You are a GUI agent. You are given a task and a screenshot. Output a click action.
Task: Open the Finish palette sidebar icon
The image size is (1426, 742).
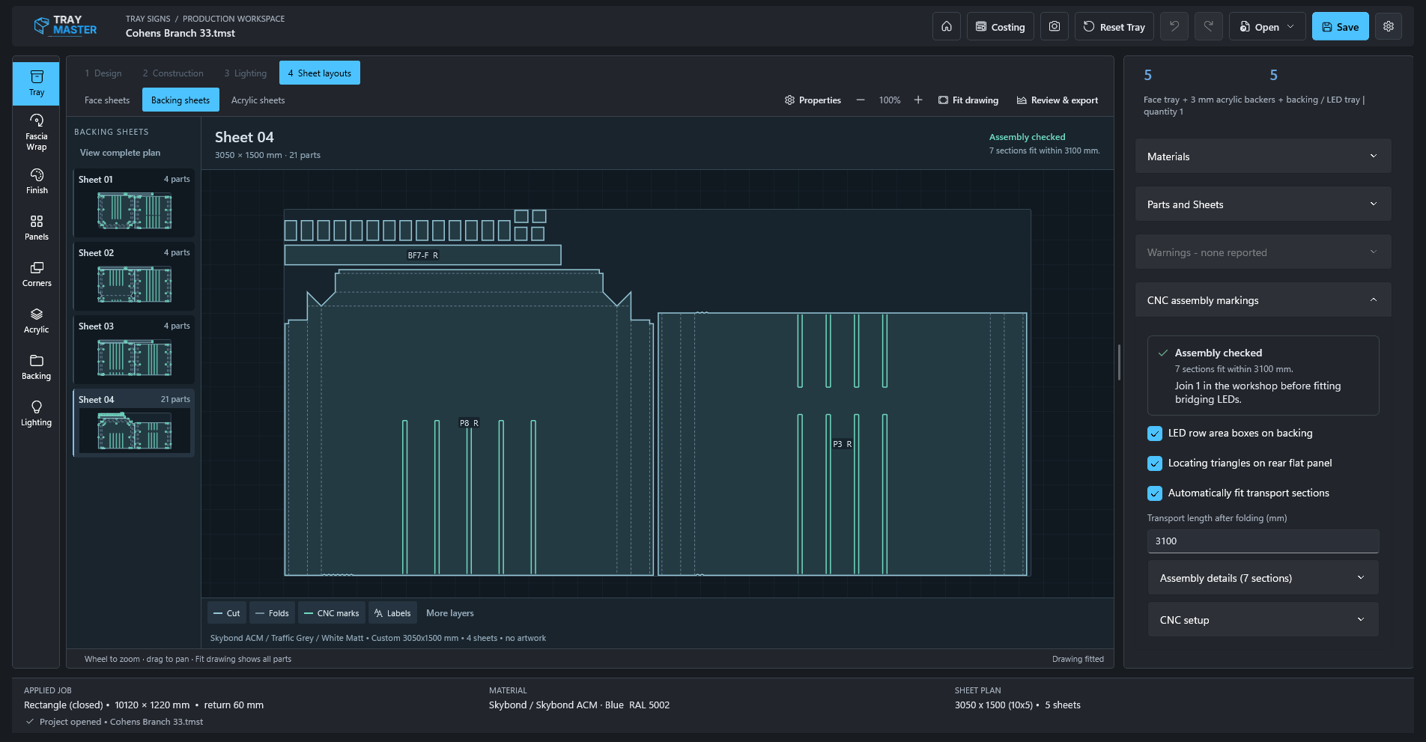pyautogui.click(x=36, y=181)
